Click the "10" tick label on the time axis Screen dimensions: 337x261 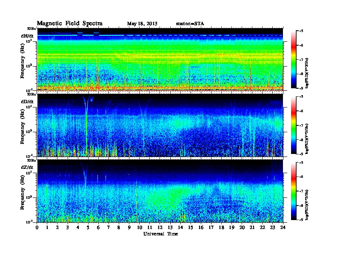tap(140, 227)
